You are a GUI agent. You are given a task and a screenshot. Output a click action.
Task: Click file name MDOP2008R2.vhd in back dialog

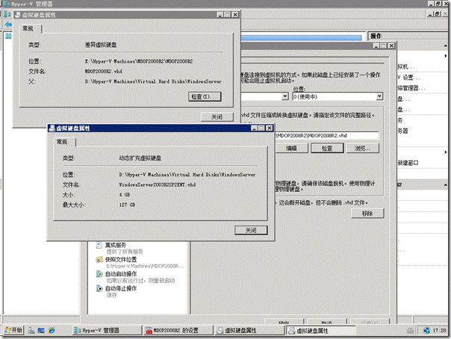[x=104, y=71]
